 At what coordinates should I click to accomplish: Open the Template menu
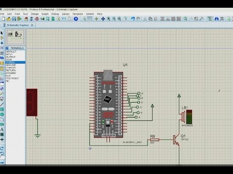coord(78,14)
